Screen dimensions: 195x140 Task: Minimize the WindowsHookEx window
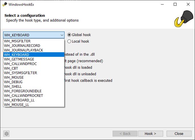(x=162, y=4)
